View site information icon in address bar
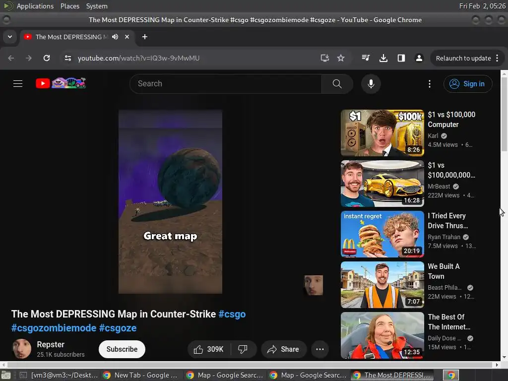 pos(67,58)
